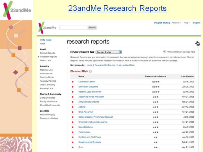
Task: Click the PDF icon beside Print summary
Action: click(x=164, y=52)
